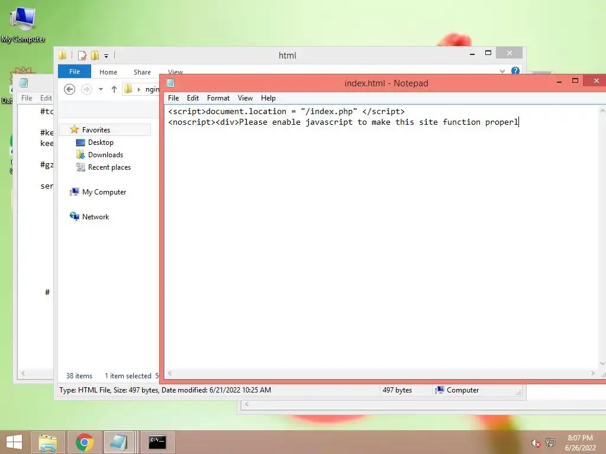The width and height of the screenshot is (606, 454).
Task: Click the Forward arrow in html Explorer window
Action: click(x=86, y=89)
